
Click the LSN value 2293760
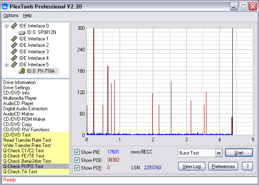pos(152,168)
